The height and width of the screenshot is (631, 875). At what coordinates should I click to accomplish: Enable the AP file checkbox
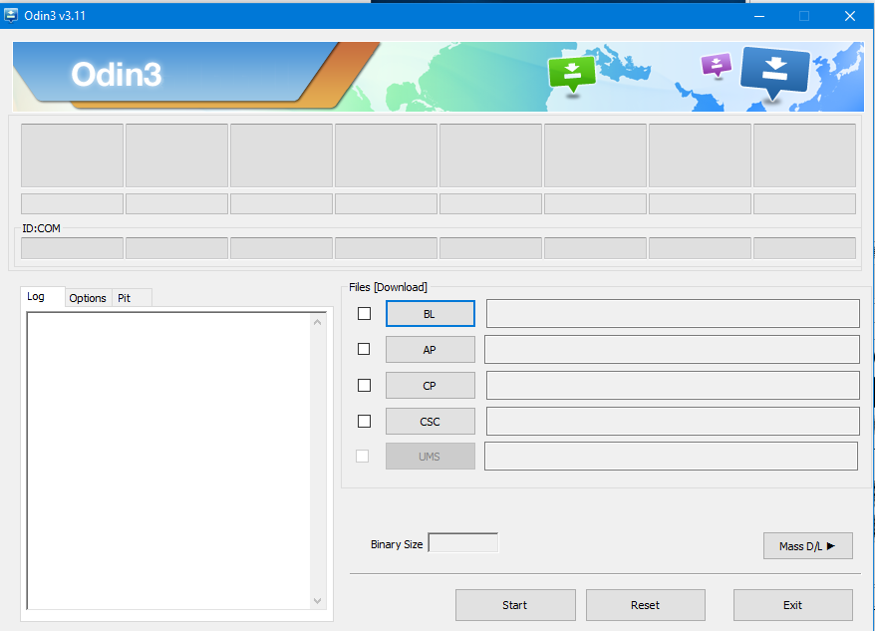pos(364,349)
